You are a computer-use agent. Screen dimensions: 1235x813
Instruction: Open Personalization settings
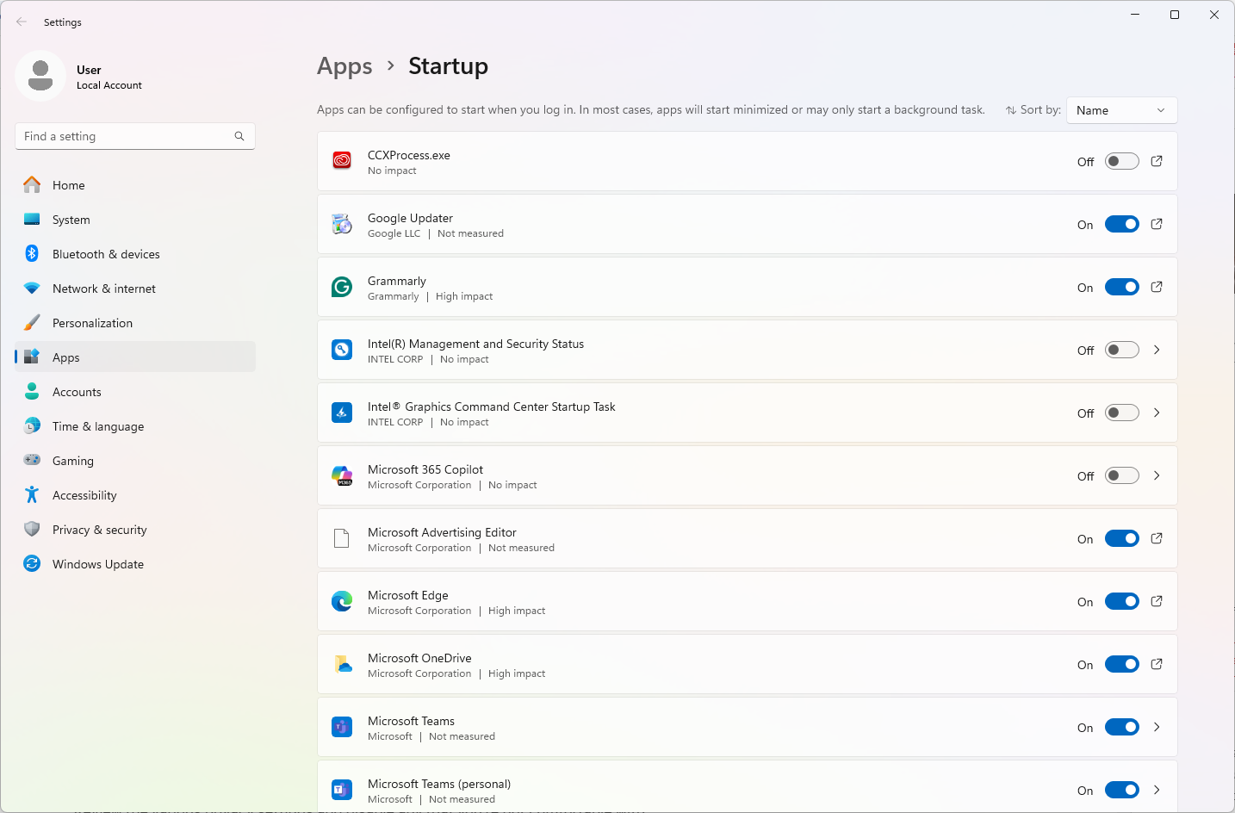[135, 323]
